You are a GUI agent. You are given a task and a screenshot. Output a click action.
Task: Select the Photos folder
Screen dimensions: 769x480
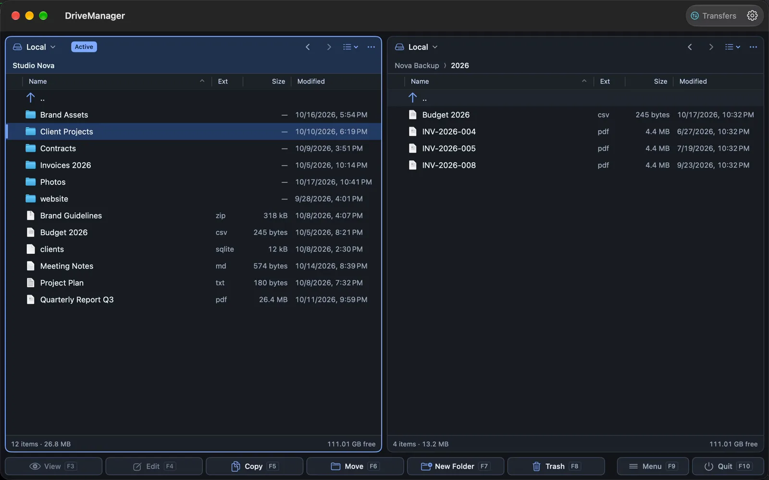click(x=194, y=182)
